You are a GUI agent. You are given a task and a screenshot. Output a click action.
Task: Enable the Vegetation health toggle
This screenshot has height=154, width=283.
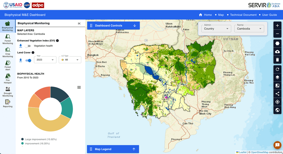point(27,45)
